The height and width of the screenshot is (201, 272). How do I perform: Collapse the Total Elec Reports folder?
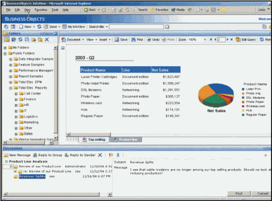coord(11,88)
